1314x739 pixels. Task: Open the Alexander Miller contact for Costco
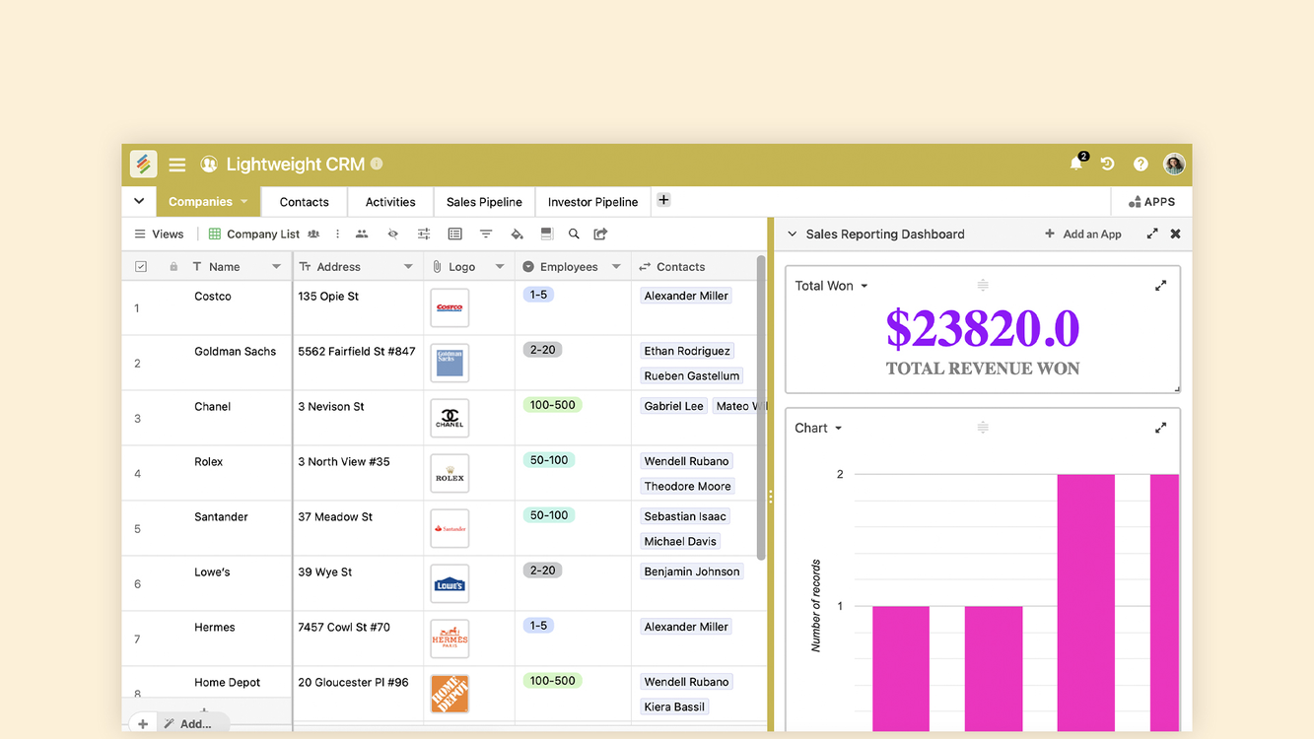coord(686,296)
